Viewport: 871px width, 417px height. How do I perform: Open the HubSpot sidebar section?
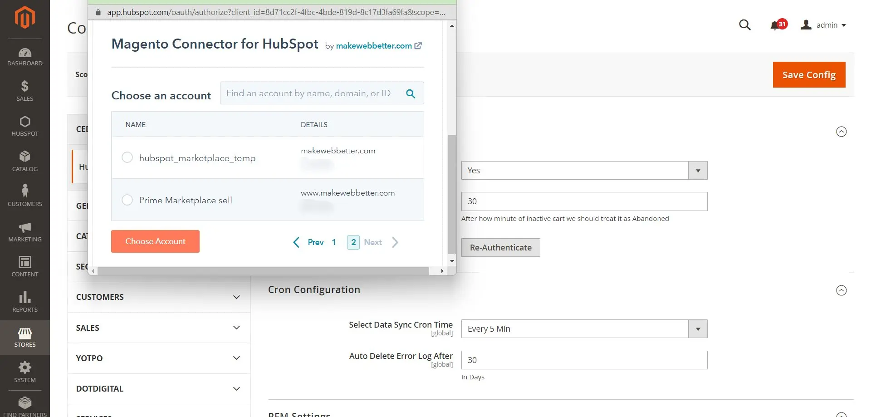24,125
